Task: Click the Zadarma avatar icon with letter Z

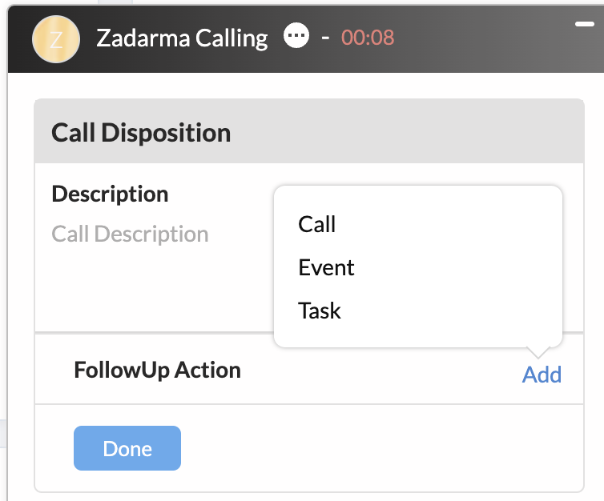Action: click(55, 38)
